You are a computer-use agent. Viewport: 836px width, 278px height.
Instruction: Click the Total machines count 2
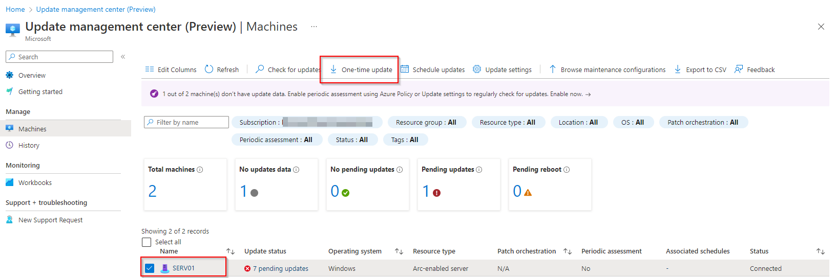click(x=152, y=191)
